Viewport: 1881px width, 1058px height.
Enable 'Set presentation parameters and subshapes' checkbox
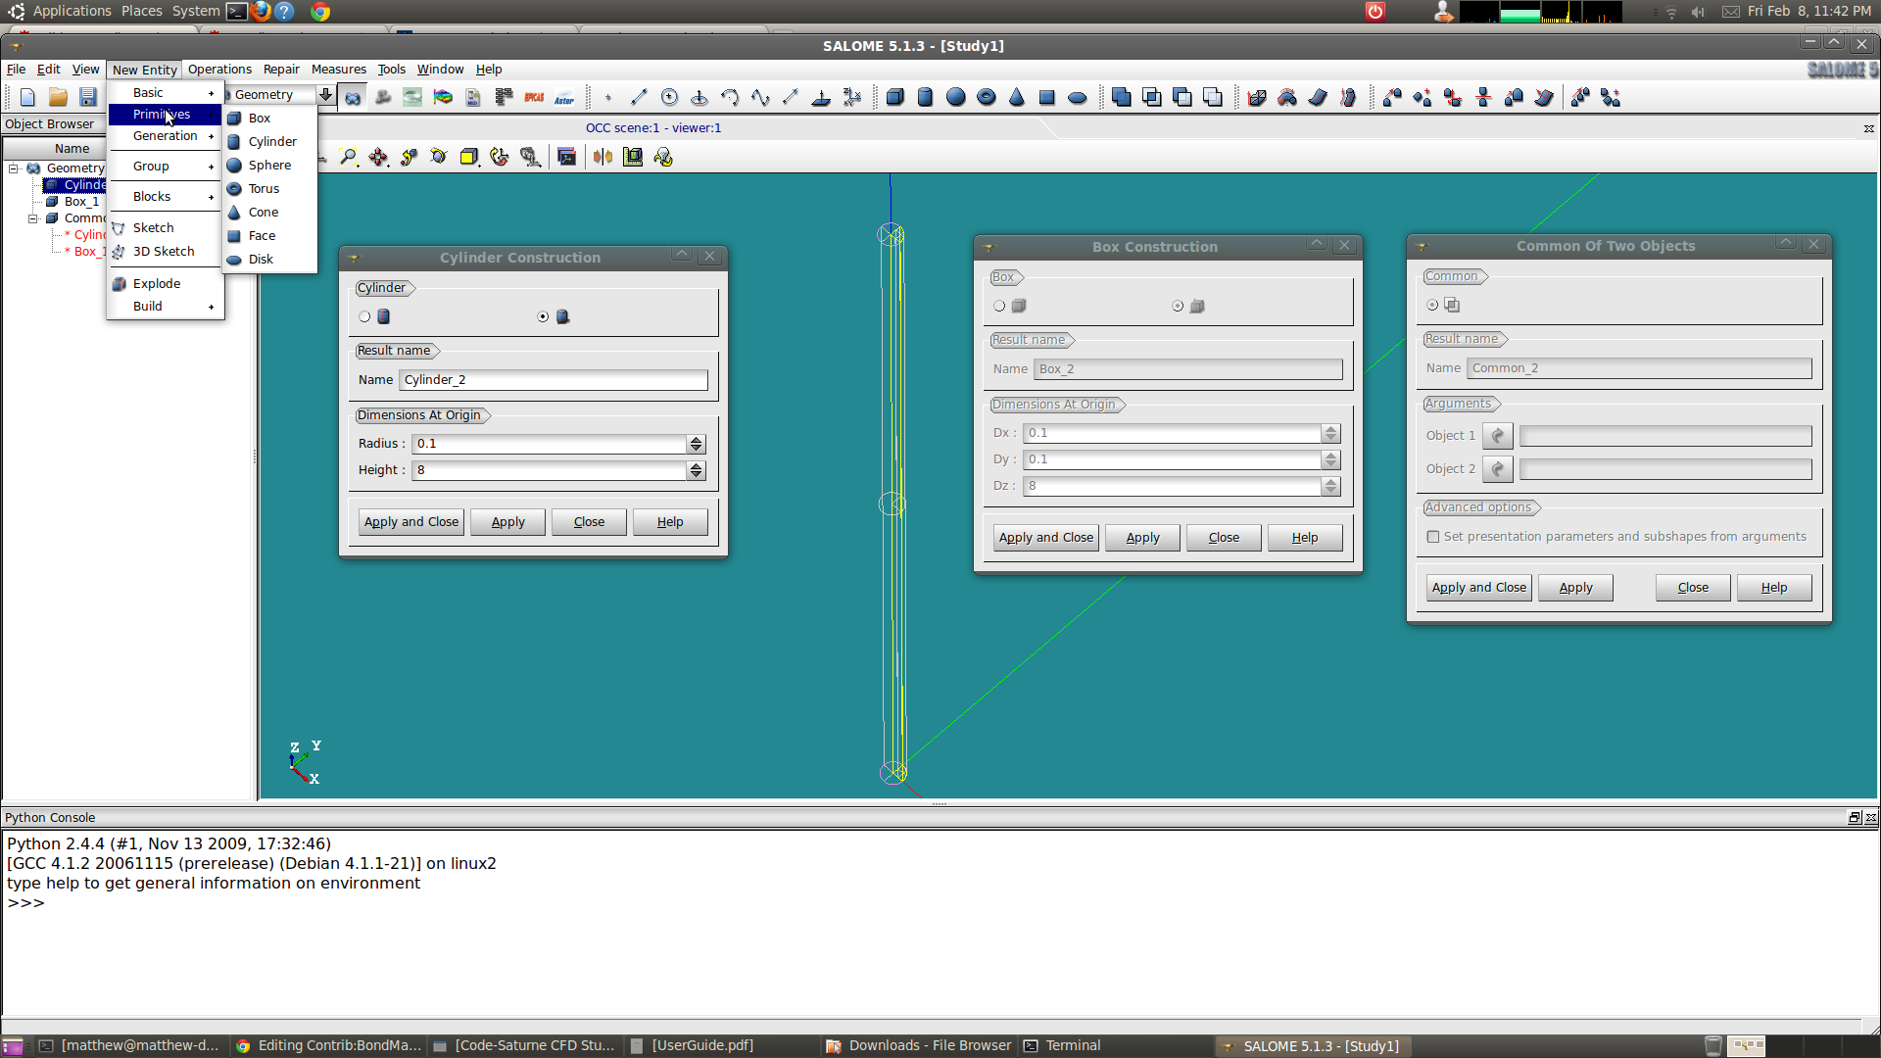[1433, 537]
